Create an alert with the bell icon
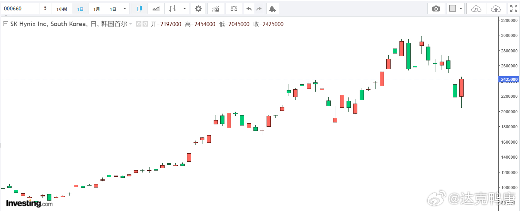 tap(273, 8)
